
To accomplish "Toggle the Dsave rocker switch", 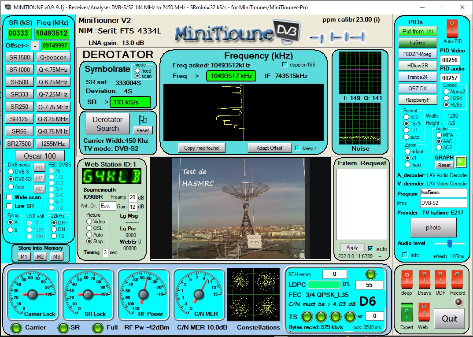I will click(425, 280).
